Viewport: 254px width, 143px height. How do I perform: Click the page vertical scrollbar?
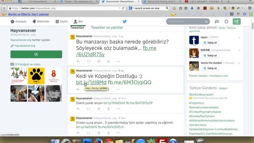tap(252, 26)
